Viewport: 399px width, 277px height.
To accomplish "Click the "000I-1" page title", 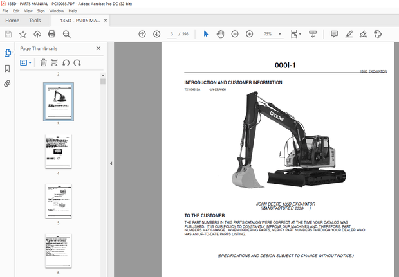I will tap(285, 66).
